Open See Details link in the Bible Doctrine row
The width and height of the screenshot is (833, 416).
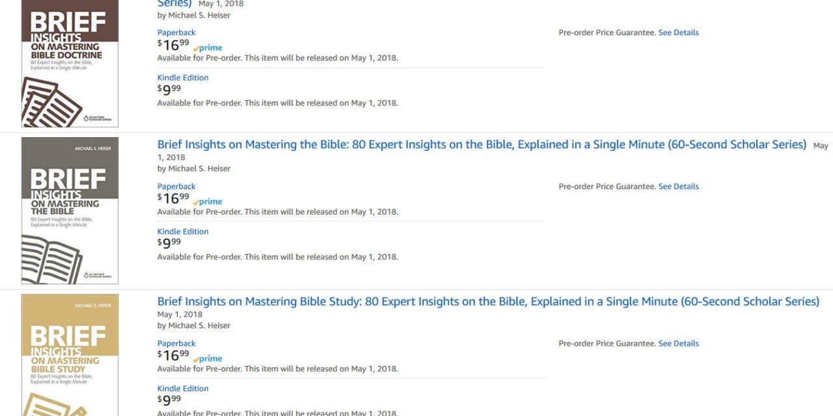678,32
